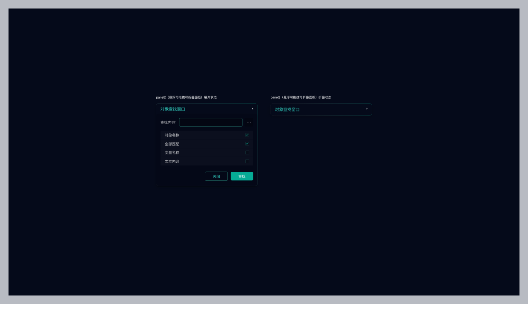Enable the 文本内容 checkbox
Viewport: 528px width, 321px height.
coord(247,162)
